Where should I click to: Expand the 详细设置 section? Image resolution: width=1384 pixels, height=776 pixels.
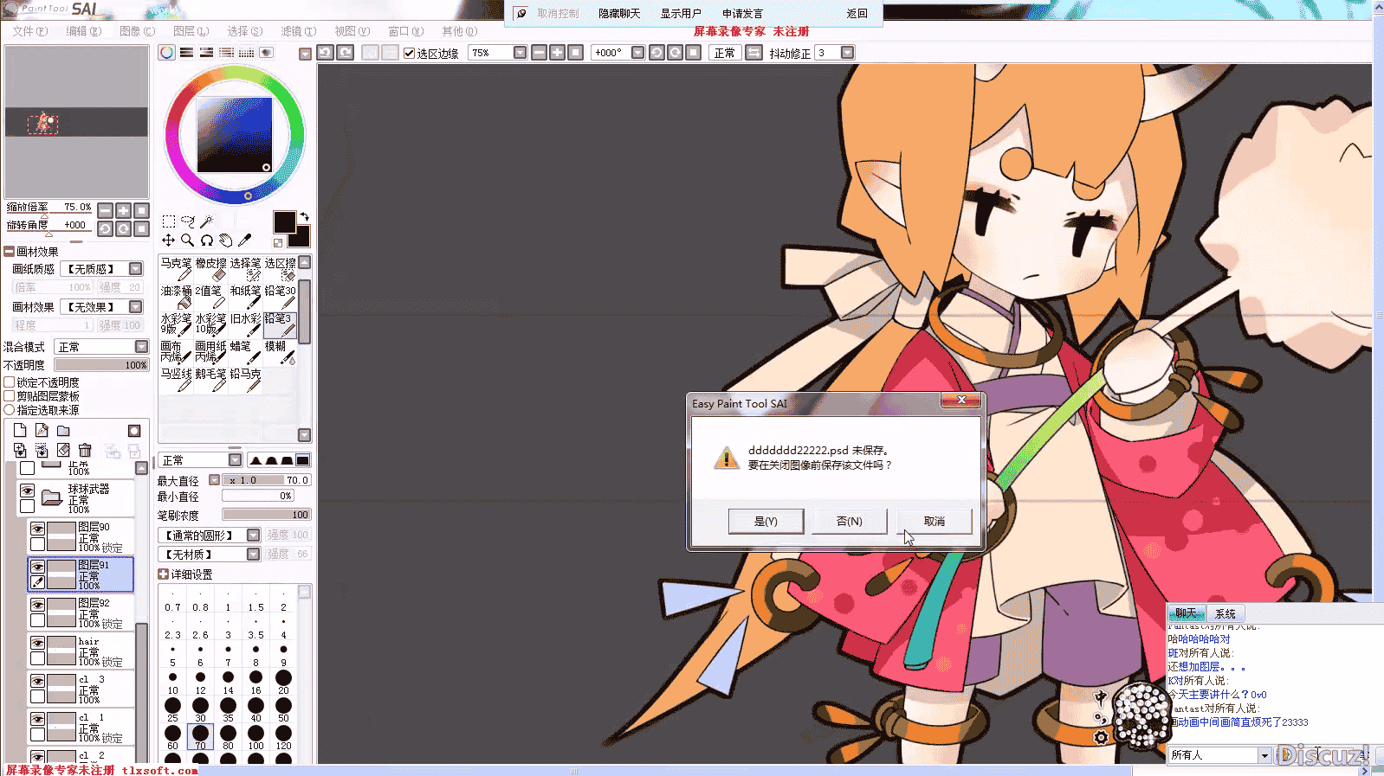[163, 574]
